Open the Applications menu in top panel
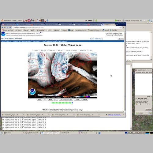The height and width of the screenshot is (153, 153). pyautogui.click(x=6, y=21)
